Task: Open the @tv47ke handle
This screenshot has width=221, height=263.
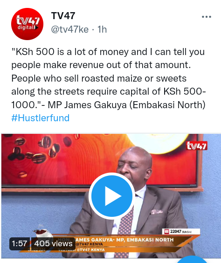Action: (70, 29)
